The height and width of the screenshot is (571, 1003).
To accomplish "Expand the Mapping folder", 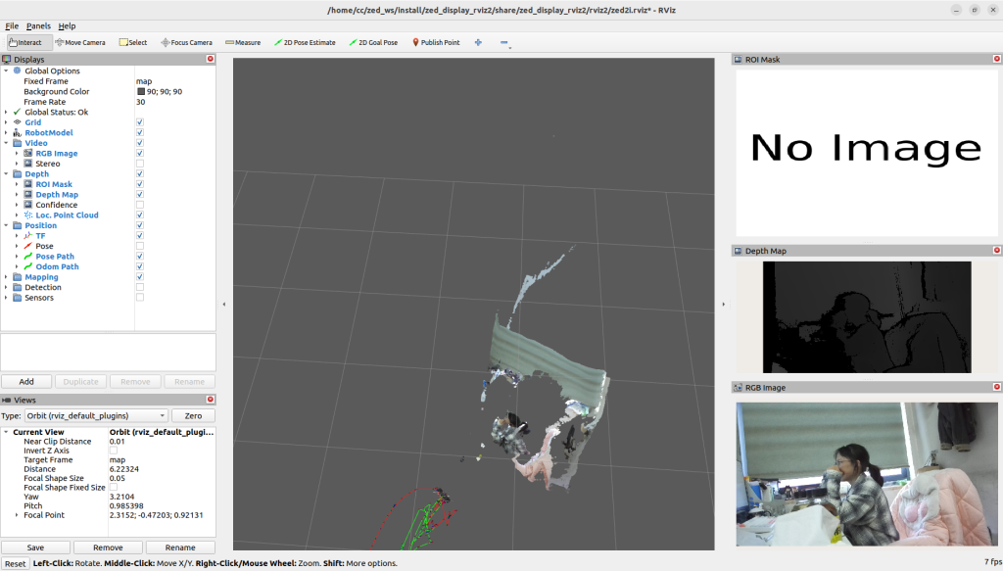I will click(x=6, y=277).
